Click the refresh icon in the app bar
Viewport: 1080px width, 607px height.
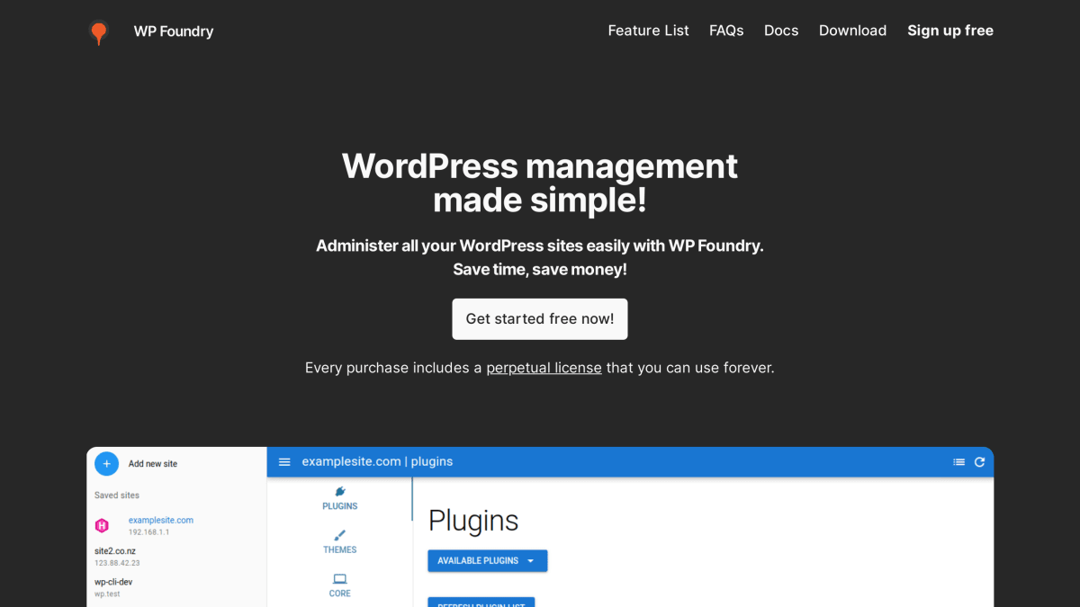pos(979,462)
